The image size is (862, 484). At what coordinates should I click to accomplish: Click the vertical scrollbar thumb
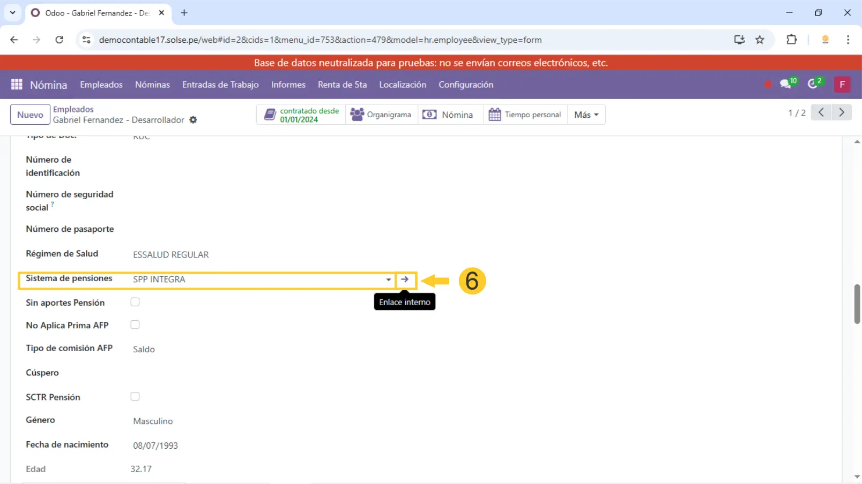(857, 304)
